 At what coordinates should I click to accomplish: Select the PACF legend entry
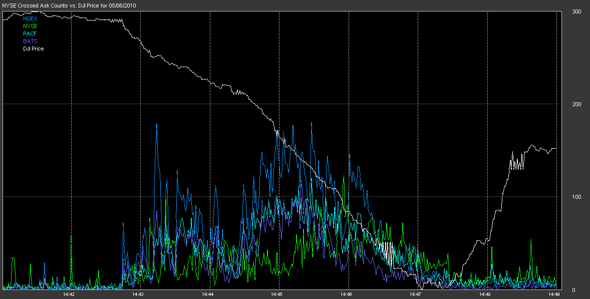coord(30,34)
